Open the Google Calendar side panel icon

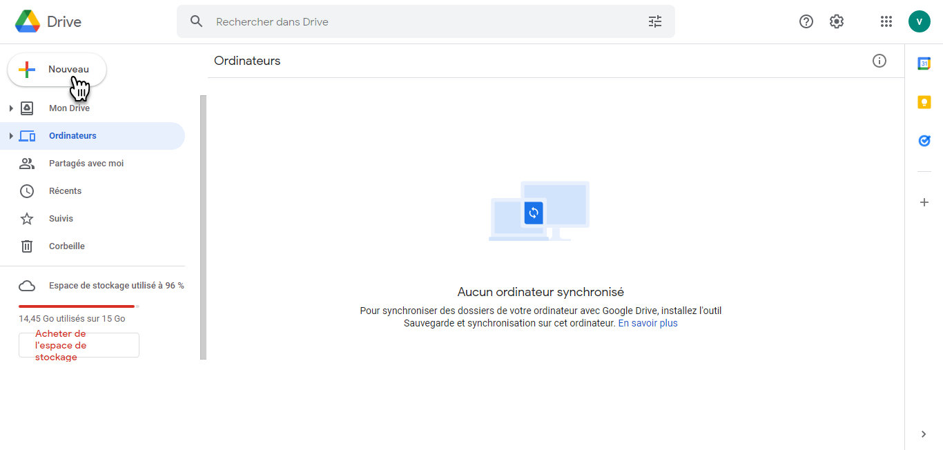tap(924, 63)
